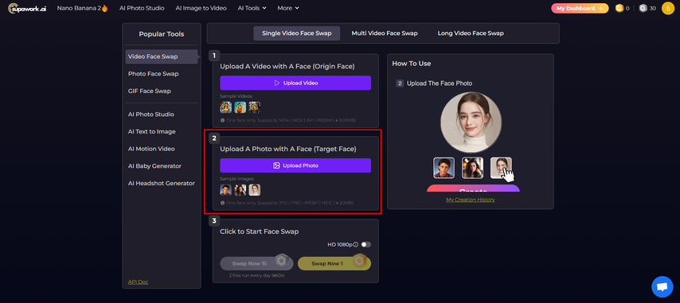
Task: Choose the second sample video thumbnail
Action: (x=240, y=107)
